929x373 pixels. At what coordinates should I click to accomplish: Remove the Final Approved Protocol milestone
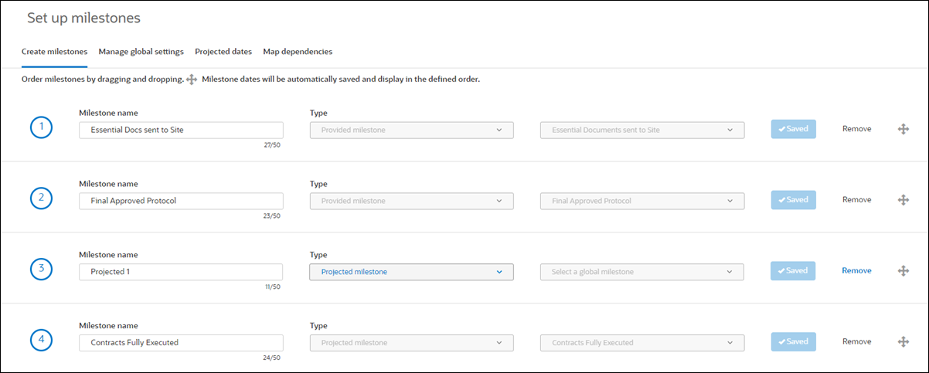click(856, 200)
